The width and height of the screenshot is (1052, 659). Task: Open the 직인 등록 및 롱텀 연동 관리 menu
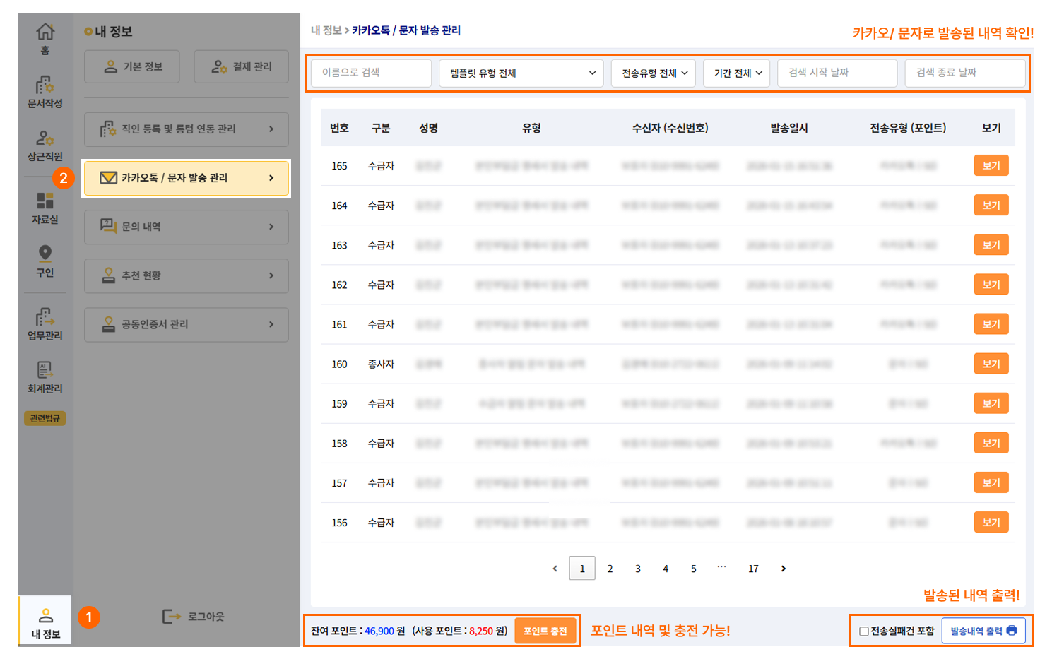click(x=187, y=129)
